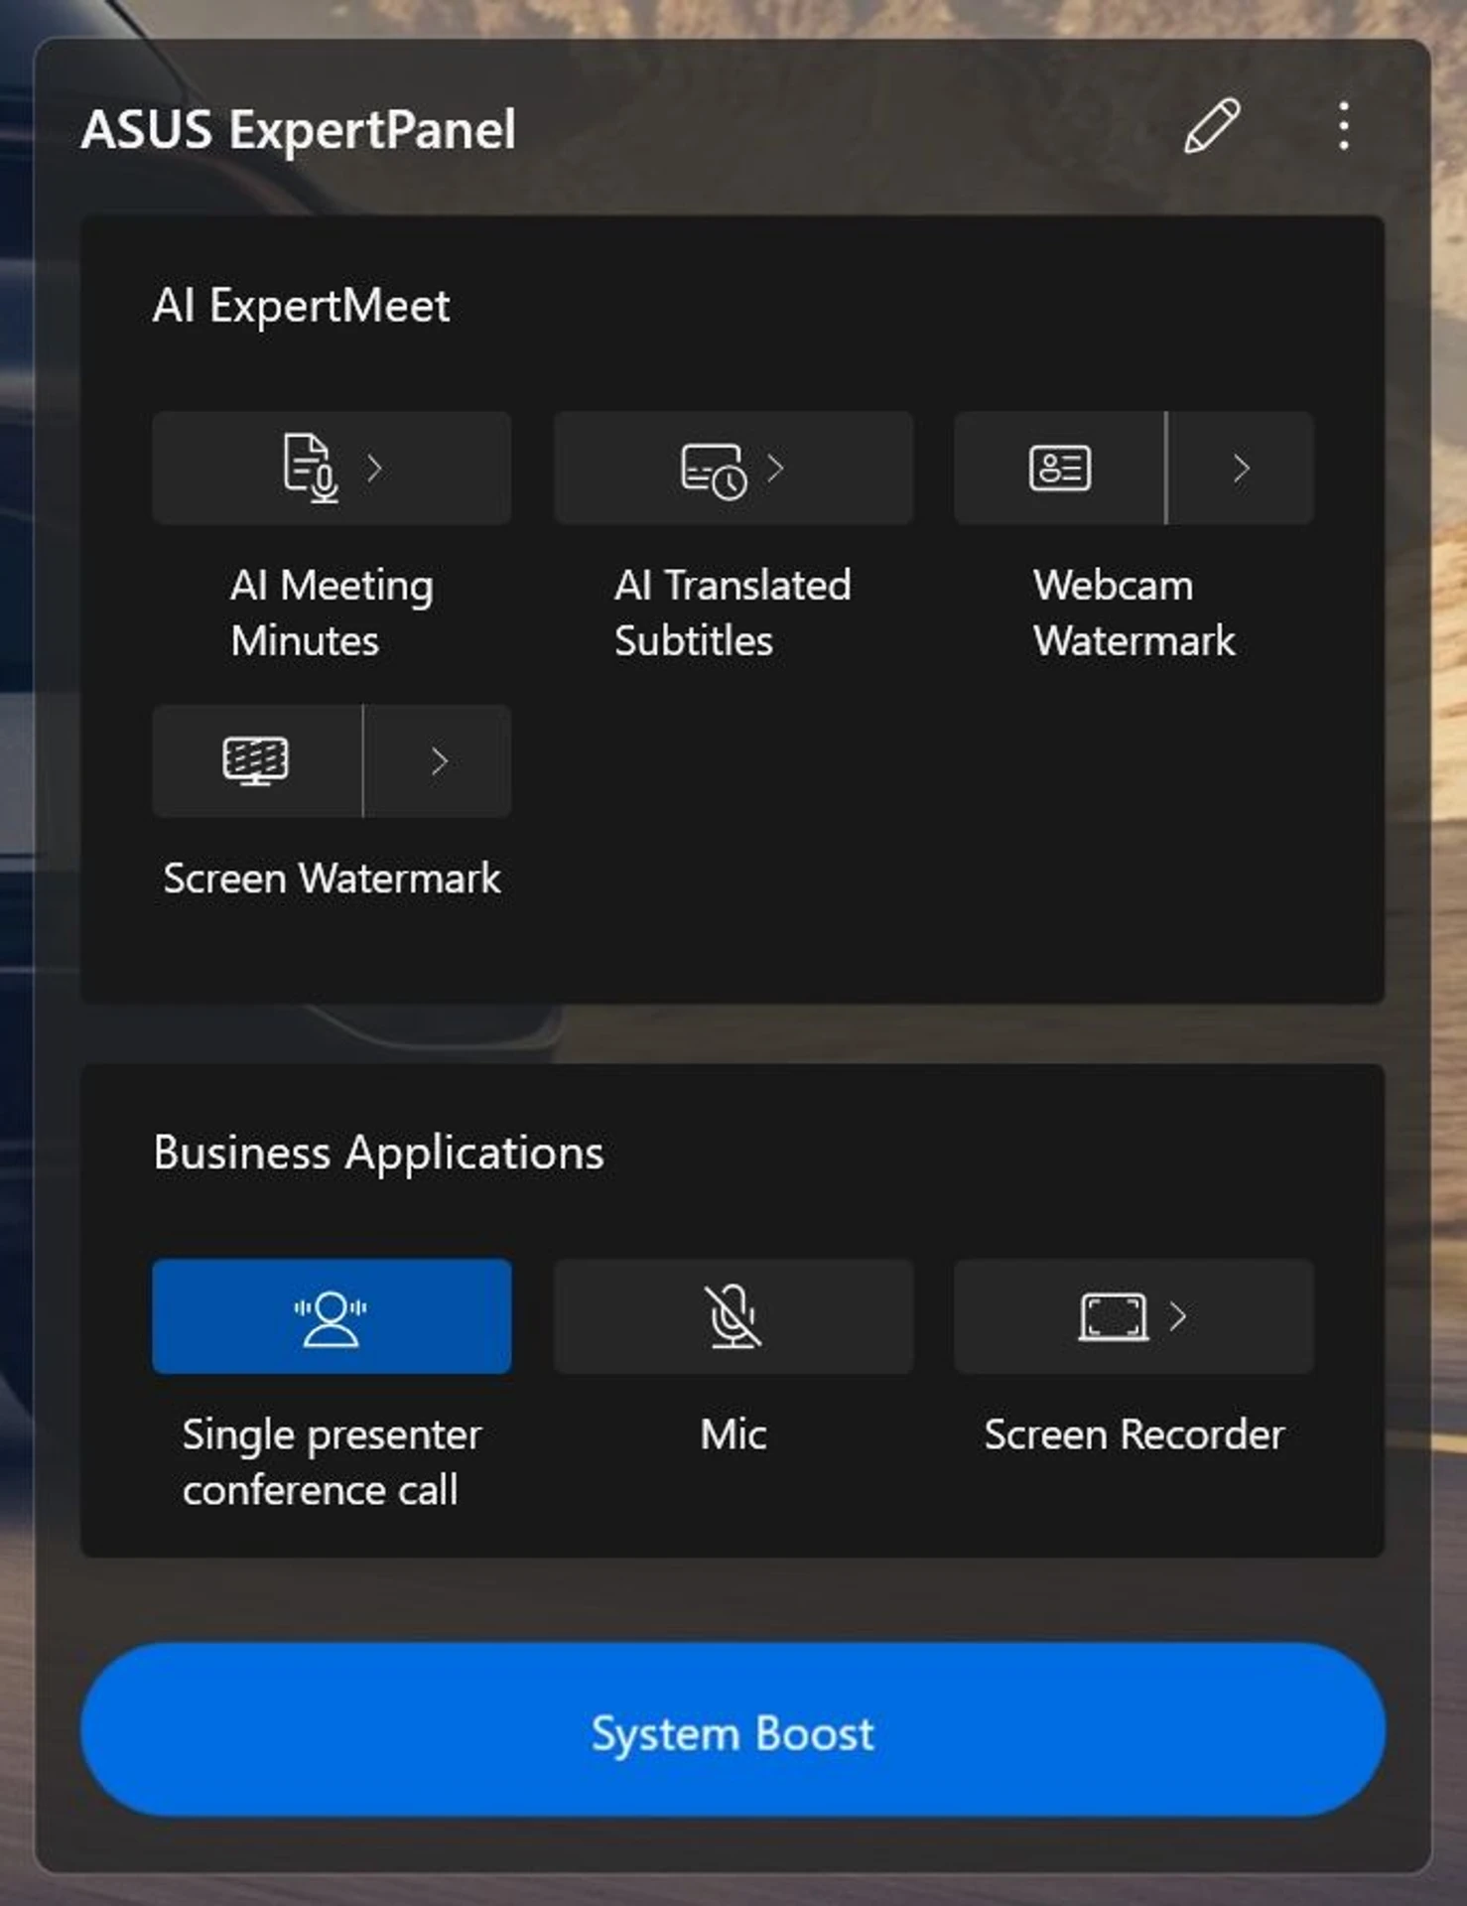Open the three-dot more options menu

click(1343, 126)
